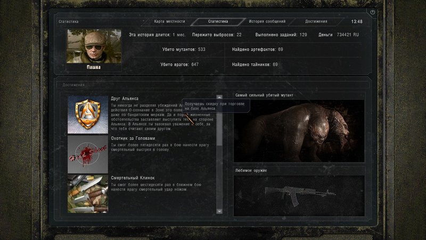Select the Статистика tab
Viewport: 426px width, 240px height.
tap(218, 22)
